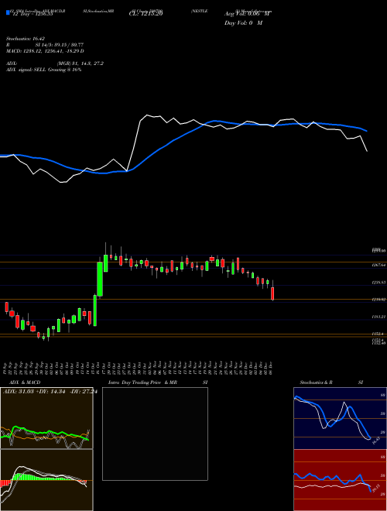The height and width of the screenshot is (511, 387).
Task: Click the 'Stochastics: 16.42' reading
Action: coord(26,39)
